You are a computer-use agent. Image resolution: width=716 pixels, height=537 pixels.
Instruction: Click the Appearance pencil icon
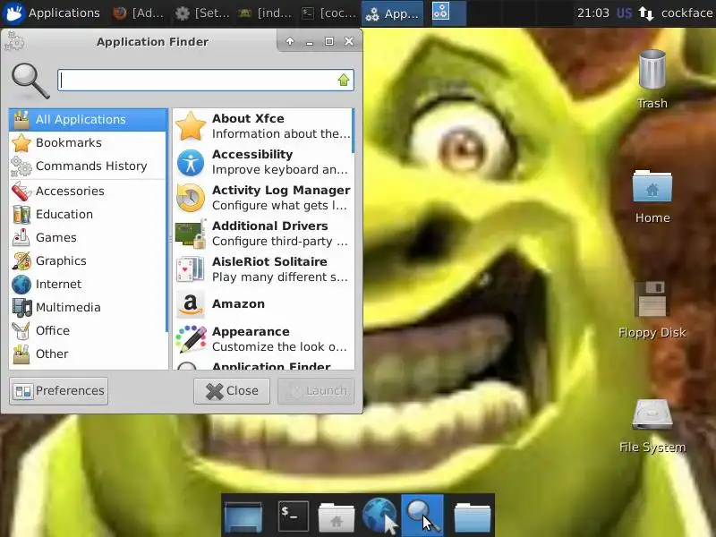(x=191, y=339)
